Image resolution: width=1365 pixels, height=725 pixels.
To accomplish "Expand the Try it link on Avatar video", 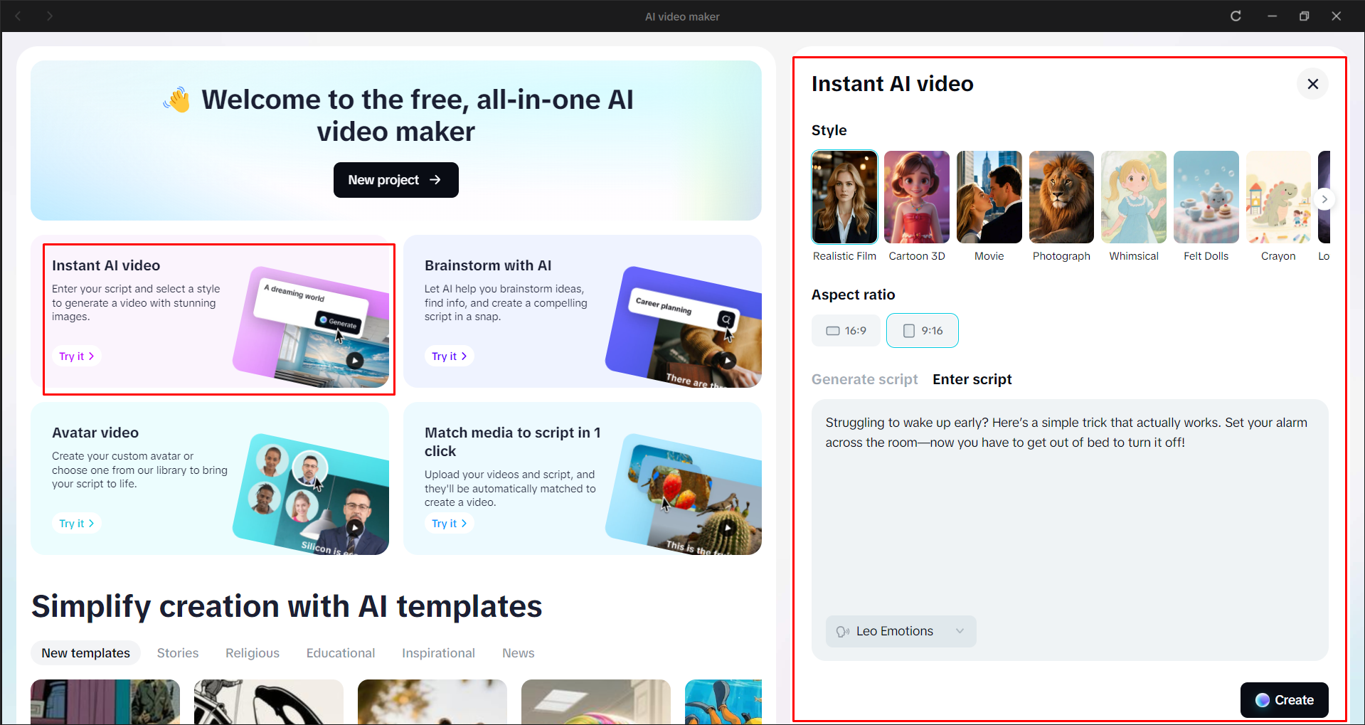I will [76, 523].
